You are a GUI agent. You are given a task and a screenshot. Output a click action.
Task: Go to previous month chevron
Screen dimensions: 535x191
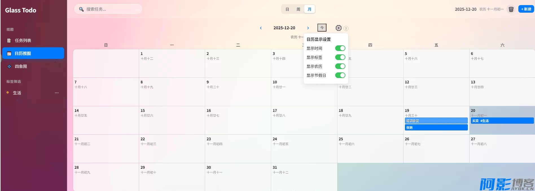tap(261, 28)
